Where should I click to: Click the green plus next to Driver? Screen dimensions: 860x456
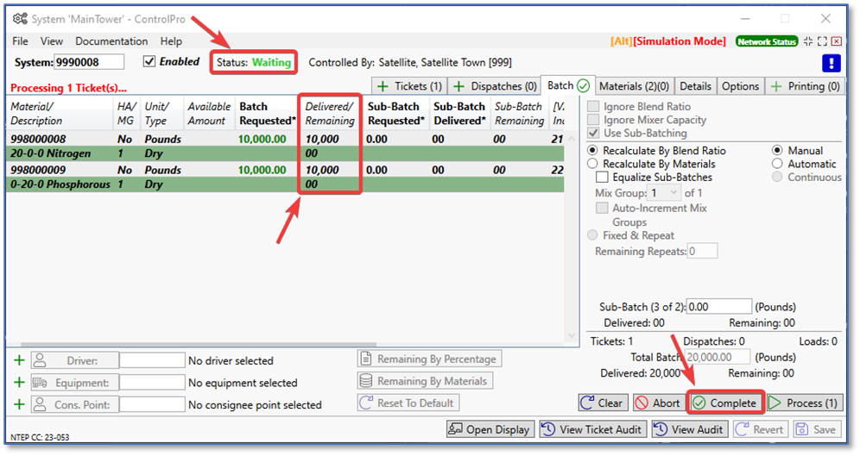(x=19, y=360)
